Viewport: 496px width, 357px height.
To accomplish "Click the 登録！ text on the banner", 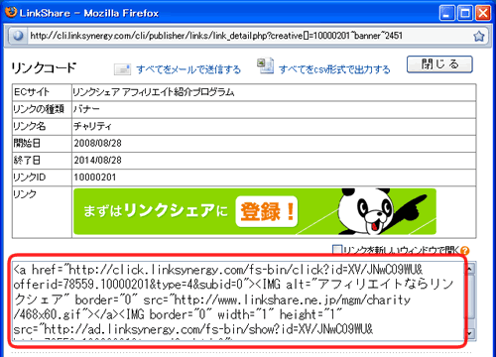I will coord(267,211).
